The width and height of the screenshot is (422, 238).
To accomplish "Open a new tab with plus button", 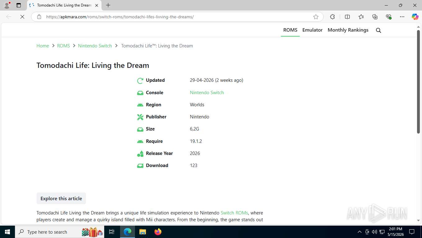I will [x=108, y=5].
